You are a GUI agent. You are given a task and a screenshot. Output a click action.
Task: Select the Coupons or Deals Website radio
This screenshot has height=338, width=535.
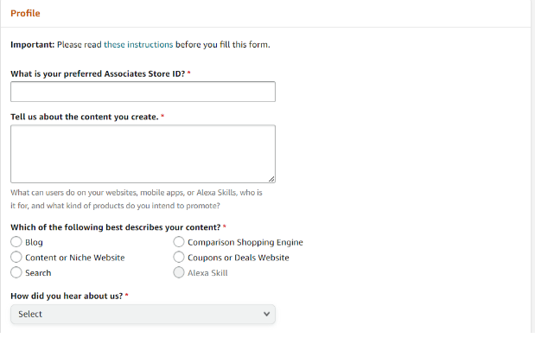[178, 257]
